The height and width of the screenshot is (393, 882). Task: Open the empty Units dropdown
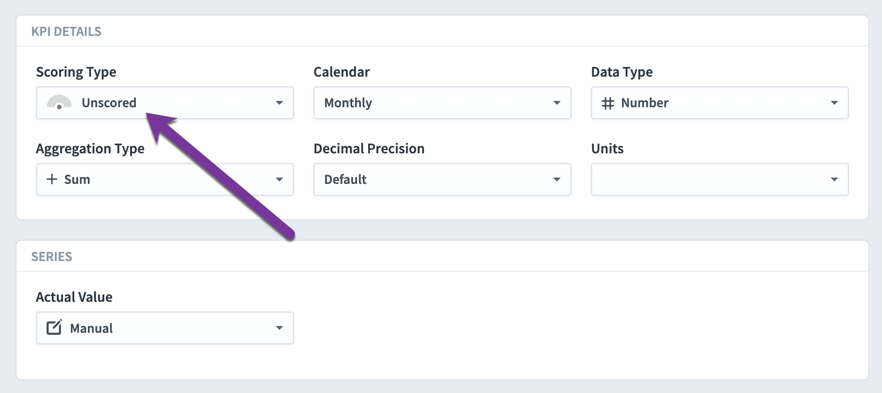tap(719, 180)
